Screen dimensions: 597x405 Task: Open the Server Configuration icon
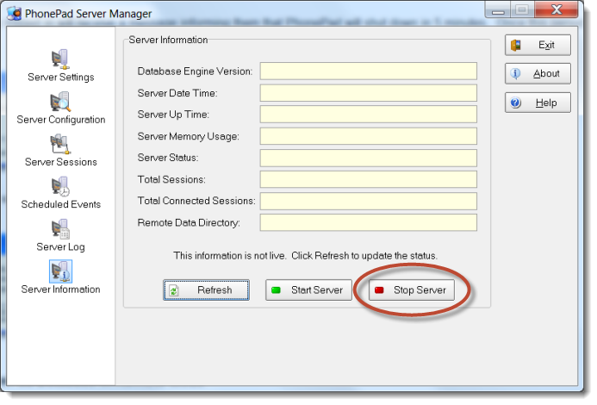click(60, 102)
